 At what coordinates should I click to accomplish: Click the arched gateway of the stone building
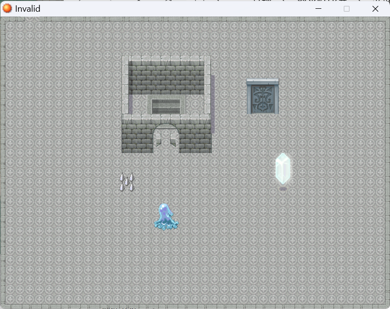point(166,138)
